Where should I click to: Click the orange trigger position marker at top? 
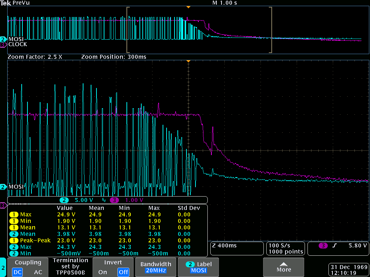click(188, 7)
